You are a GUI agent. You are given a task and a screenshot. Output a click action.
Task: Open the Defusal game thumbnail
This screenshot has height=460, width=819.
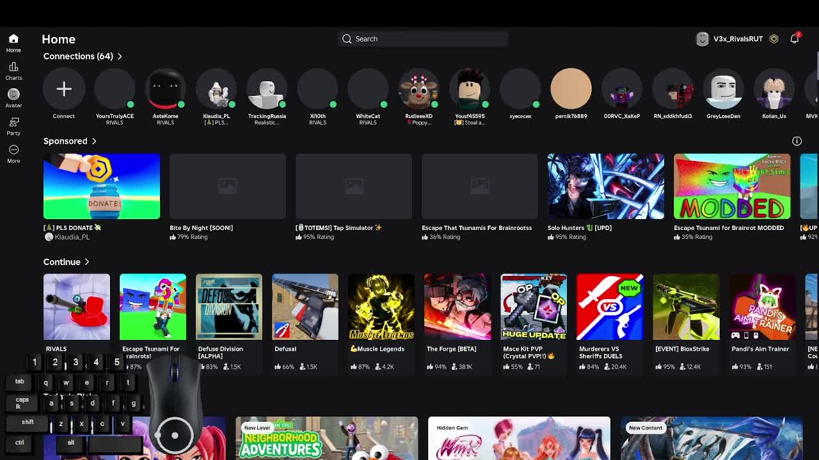click(305, 307)
